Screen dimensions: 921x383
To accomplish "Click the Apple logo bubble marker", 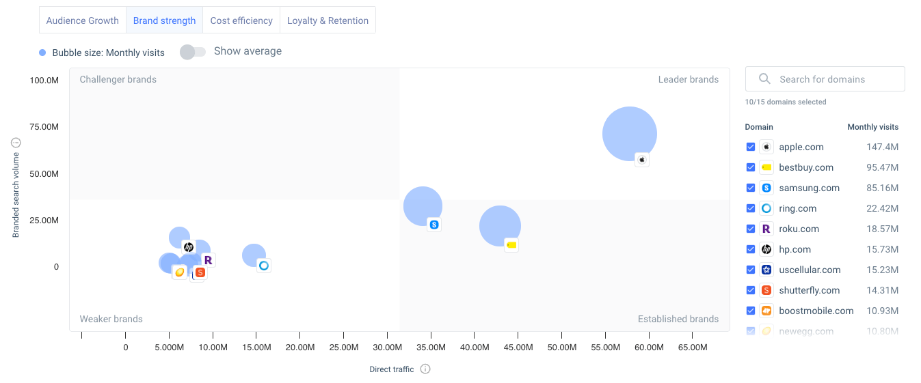I will [x=641, y=160].
